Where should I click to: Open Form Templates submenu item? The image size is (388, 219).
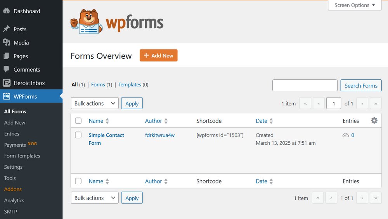coord(22,156)
